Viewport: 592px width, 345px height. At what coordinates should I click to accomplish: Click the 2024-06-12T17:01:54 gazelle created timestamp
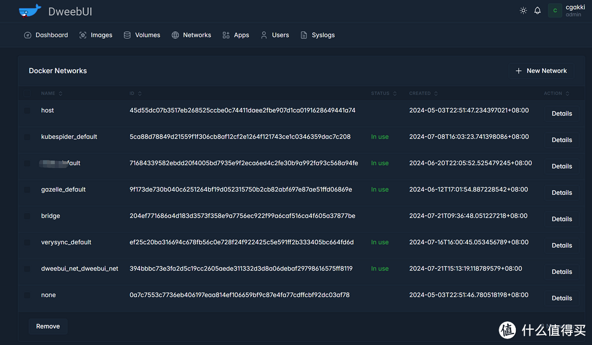point(469,189)
